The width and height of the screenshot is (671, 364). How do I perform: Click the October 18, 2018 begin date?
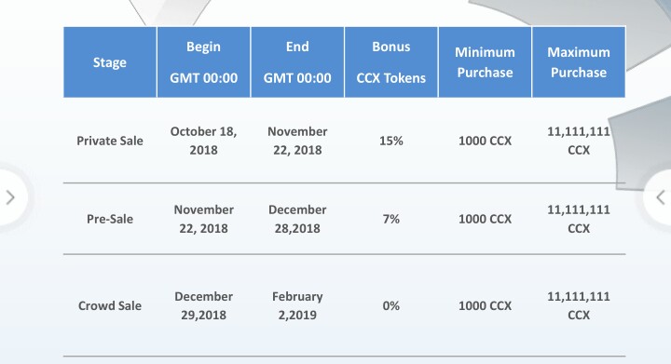pos(204,141)
